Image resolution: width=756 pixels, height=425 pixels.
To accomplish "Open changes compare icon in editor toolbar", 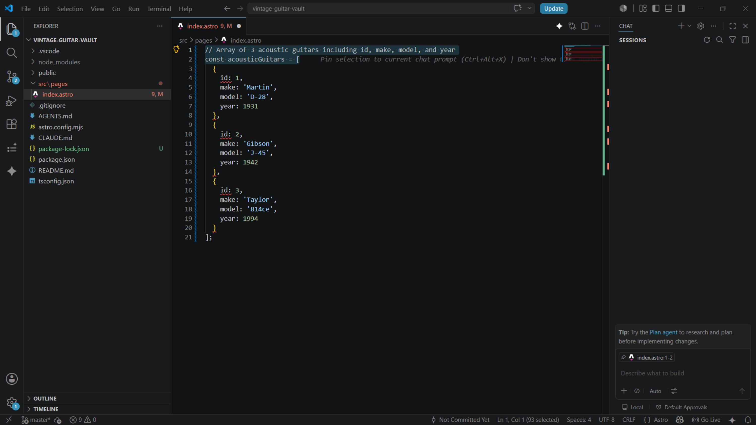I will pyautogui.click(x=572, y=26).
